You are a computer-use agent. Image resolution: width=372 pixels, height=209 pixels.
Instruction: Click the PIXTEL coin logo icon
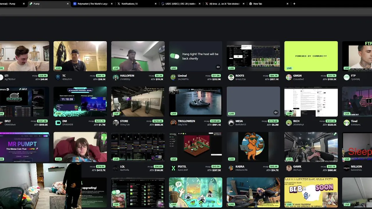point(173,168)
